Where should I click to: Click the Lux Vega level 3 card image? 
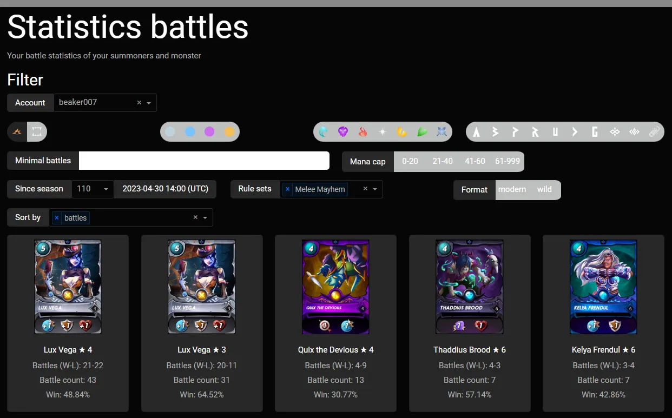[x=202, y=287]
